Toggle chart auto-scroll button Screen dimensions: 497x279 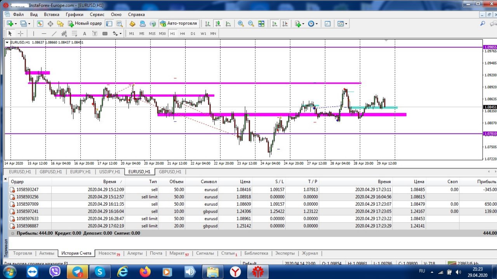coord(275,24)
